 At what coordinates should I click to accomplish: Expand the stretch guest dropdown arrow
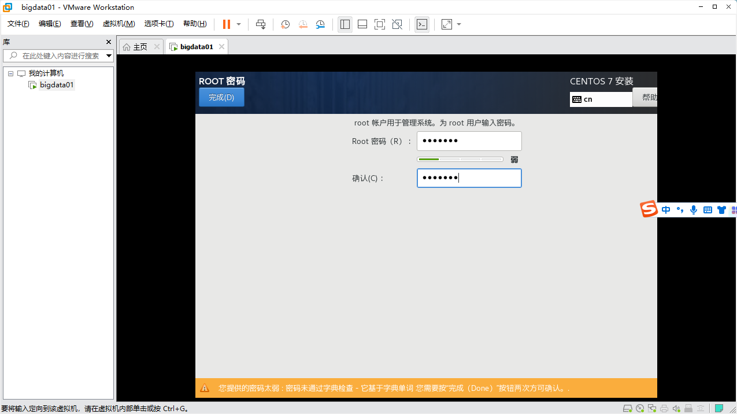click(x=459, y=24)
